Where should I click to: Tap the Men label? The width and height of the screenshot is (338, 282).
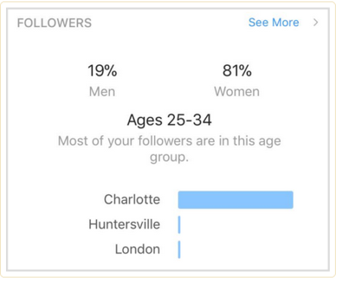(102, 91)
